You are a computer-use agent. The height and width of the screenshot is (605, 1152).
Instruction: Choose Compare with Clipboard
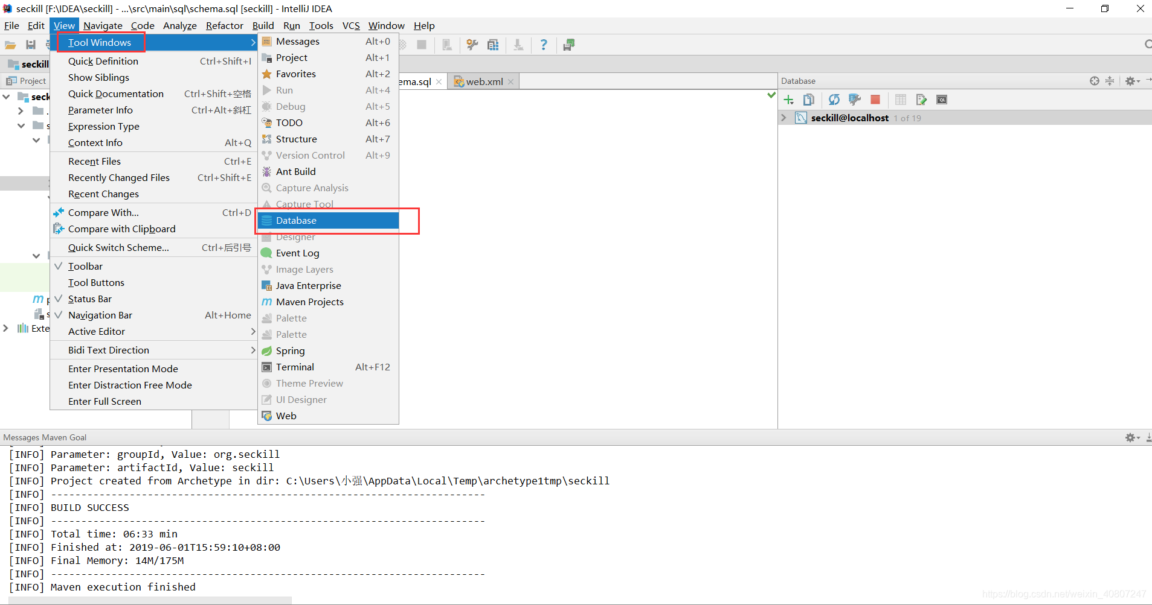coord(153,229)
